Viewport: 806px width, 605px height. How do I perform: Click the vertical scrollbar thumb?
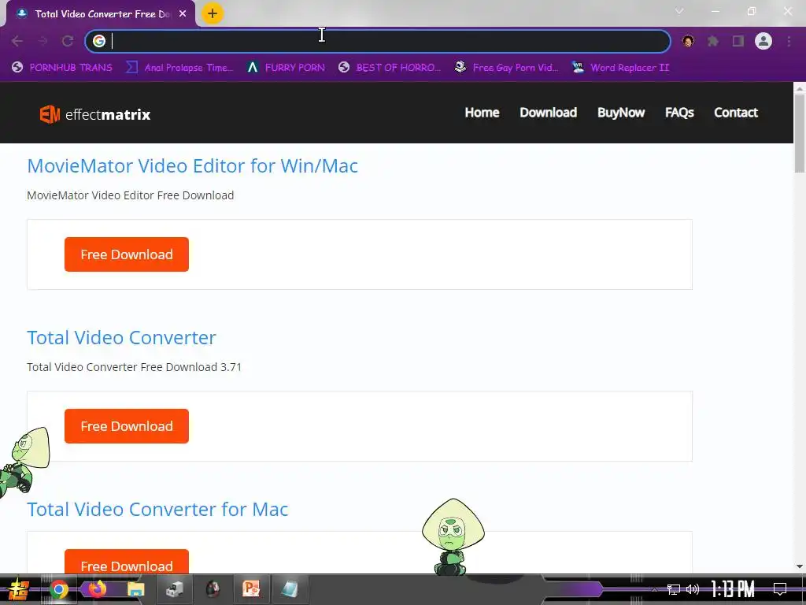(x=800, y=133)
